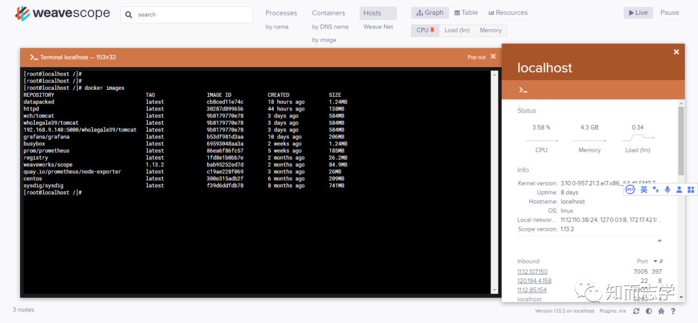Screen dimensions: 698x323
Task: Click the pin icon next to CPU
Action: [432, 30]
